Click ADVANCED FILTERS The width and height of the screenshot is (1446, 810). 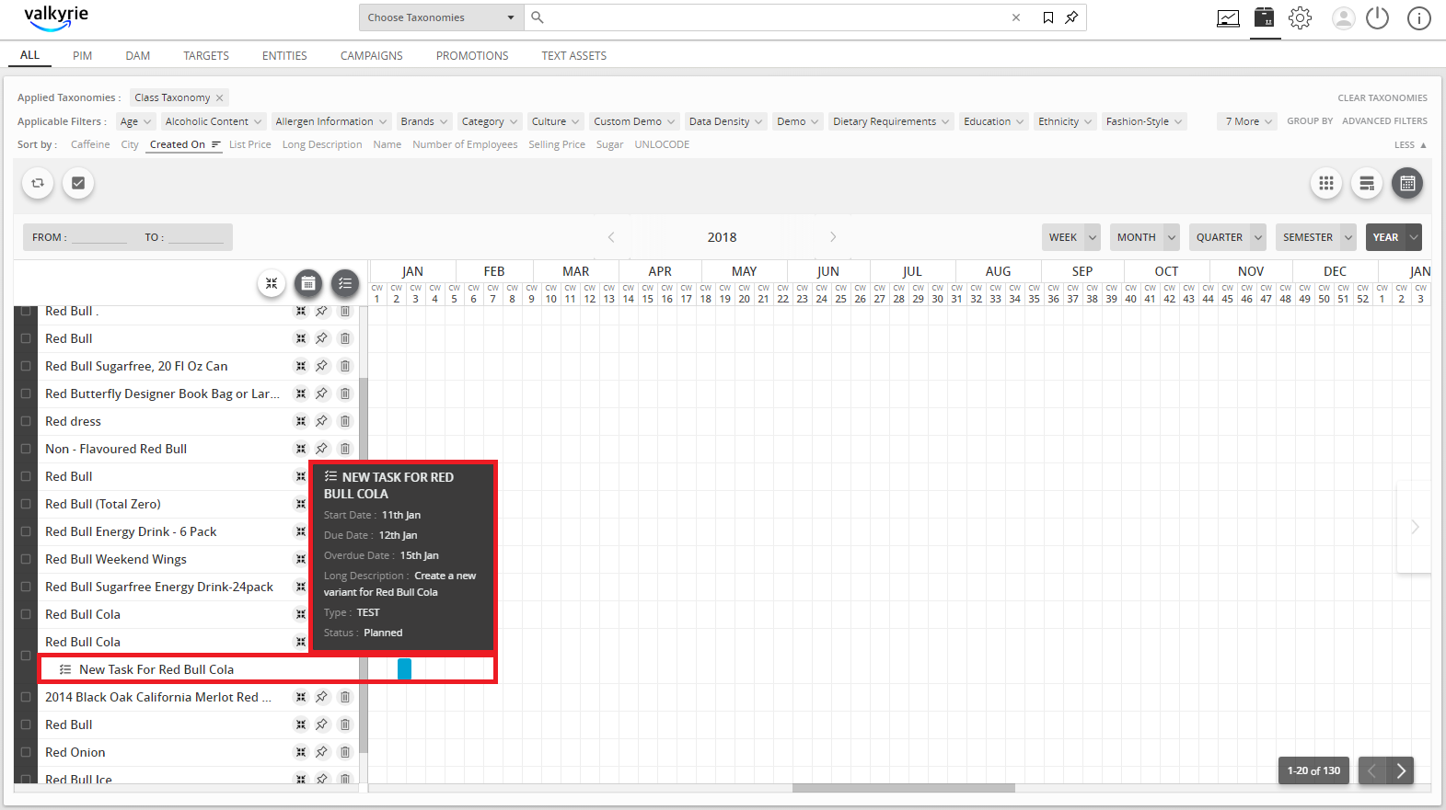pyautogui.click(x=1384, y=121)
